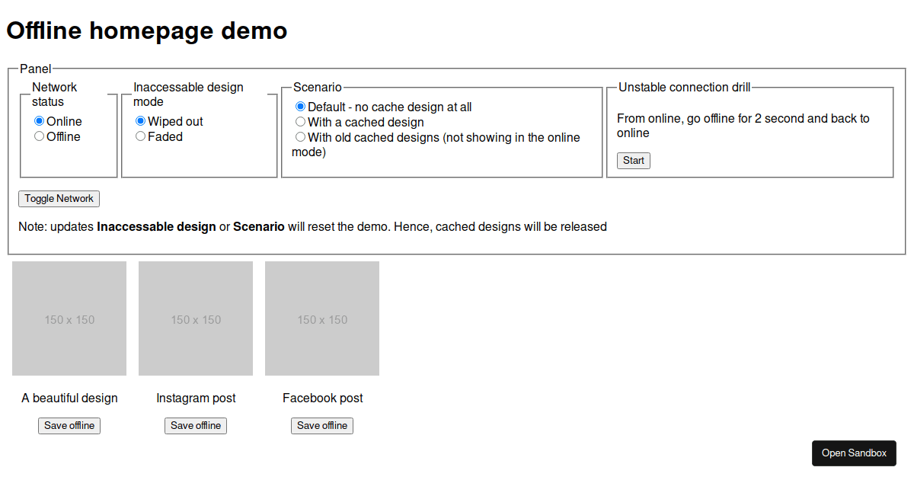
Task: Start the unstable connection drill
Action: (x=633, y=161)
